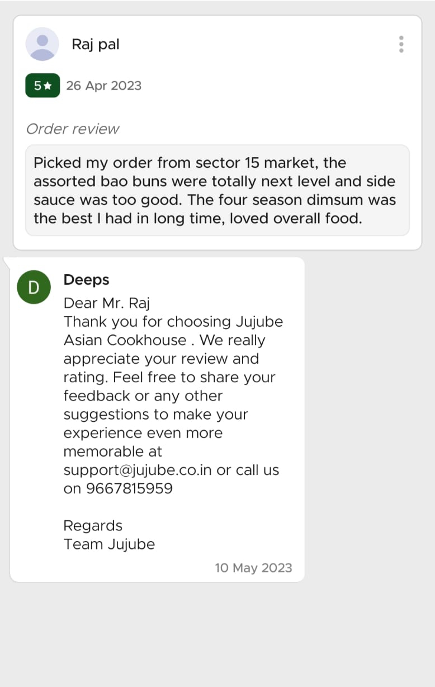Tap the Order review heading

(x=73, y=129)
